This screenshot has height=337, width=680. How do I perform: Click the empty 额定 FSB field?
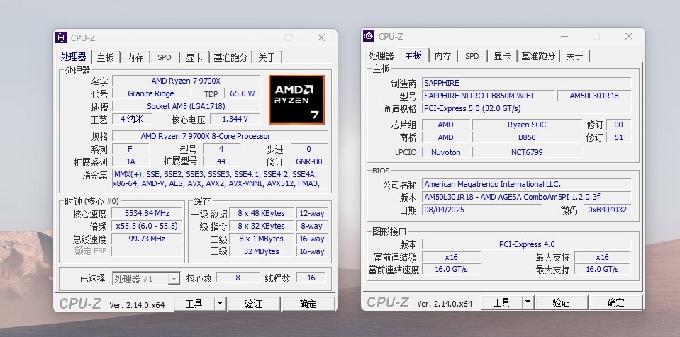coord(147,251)
